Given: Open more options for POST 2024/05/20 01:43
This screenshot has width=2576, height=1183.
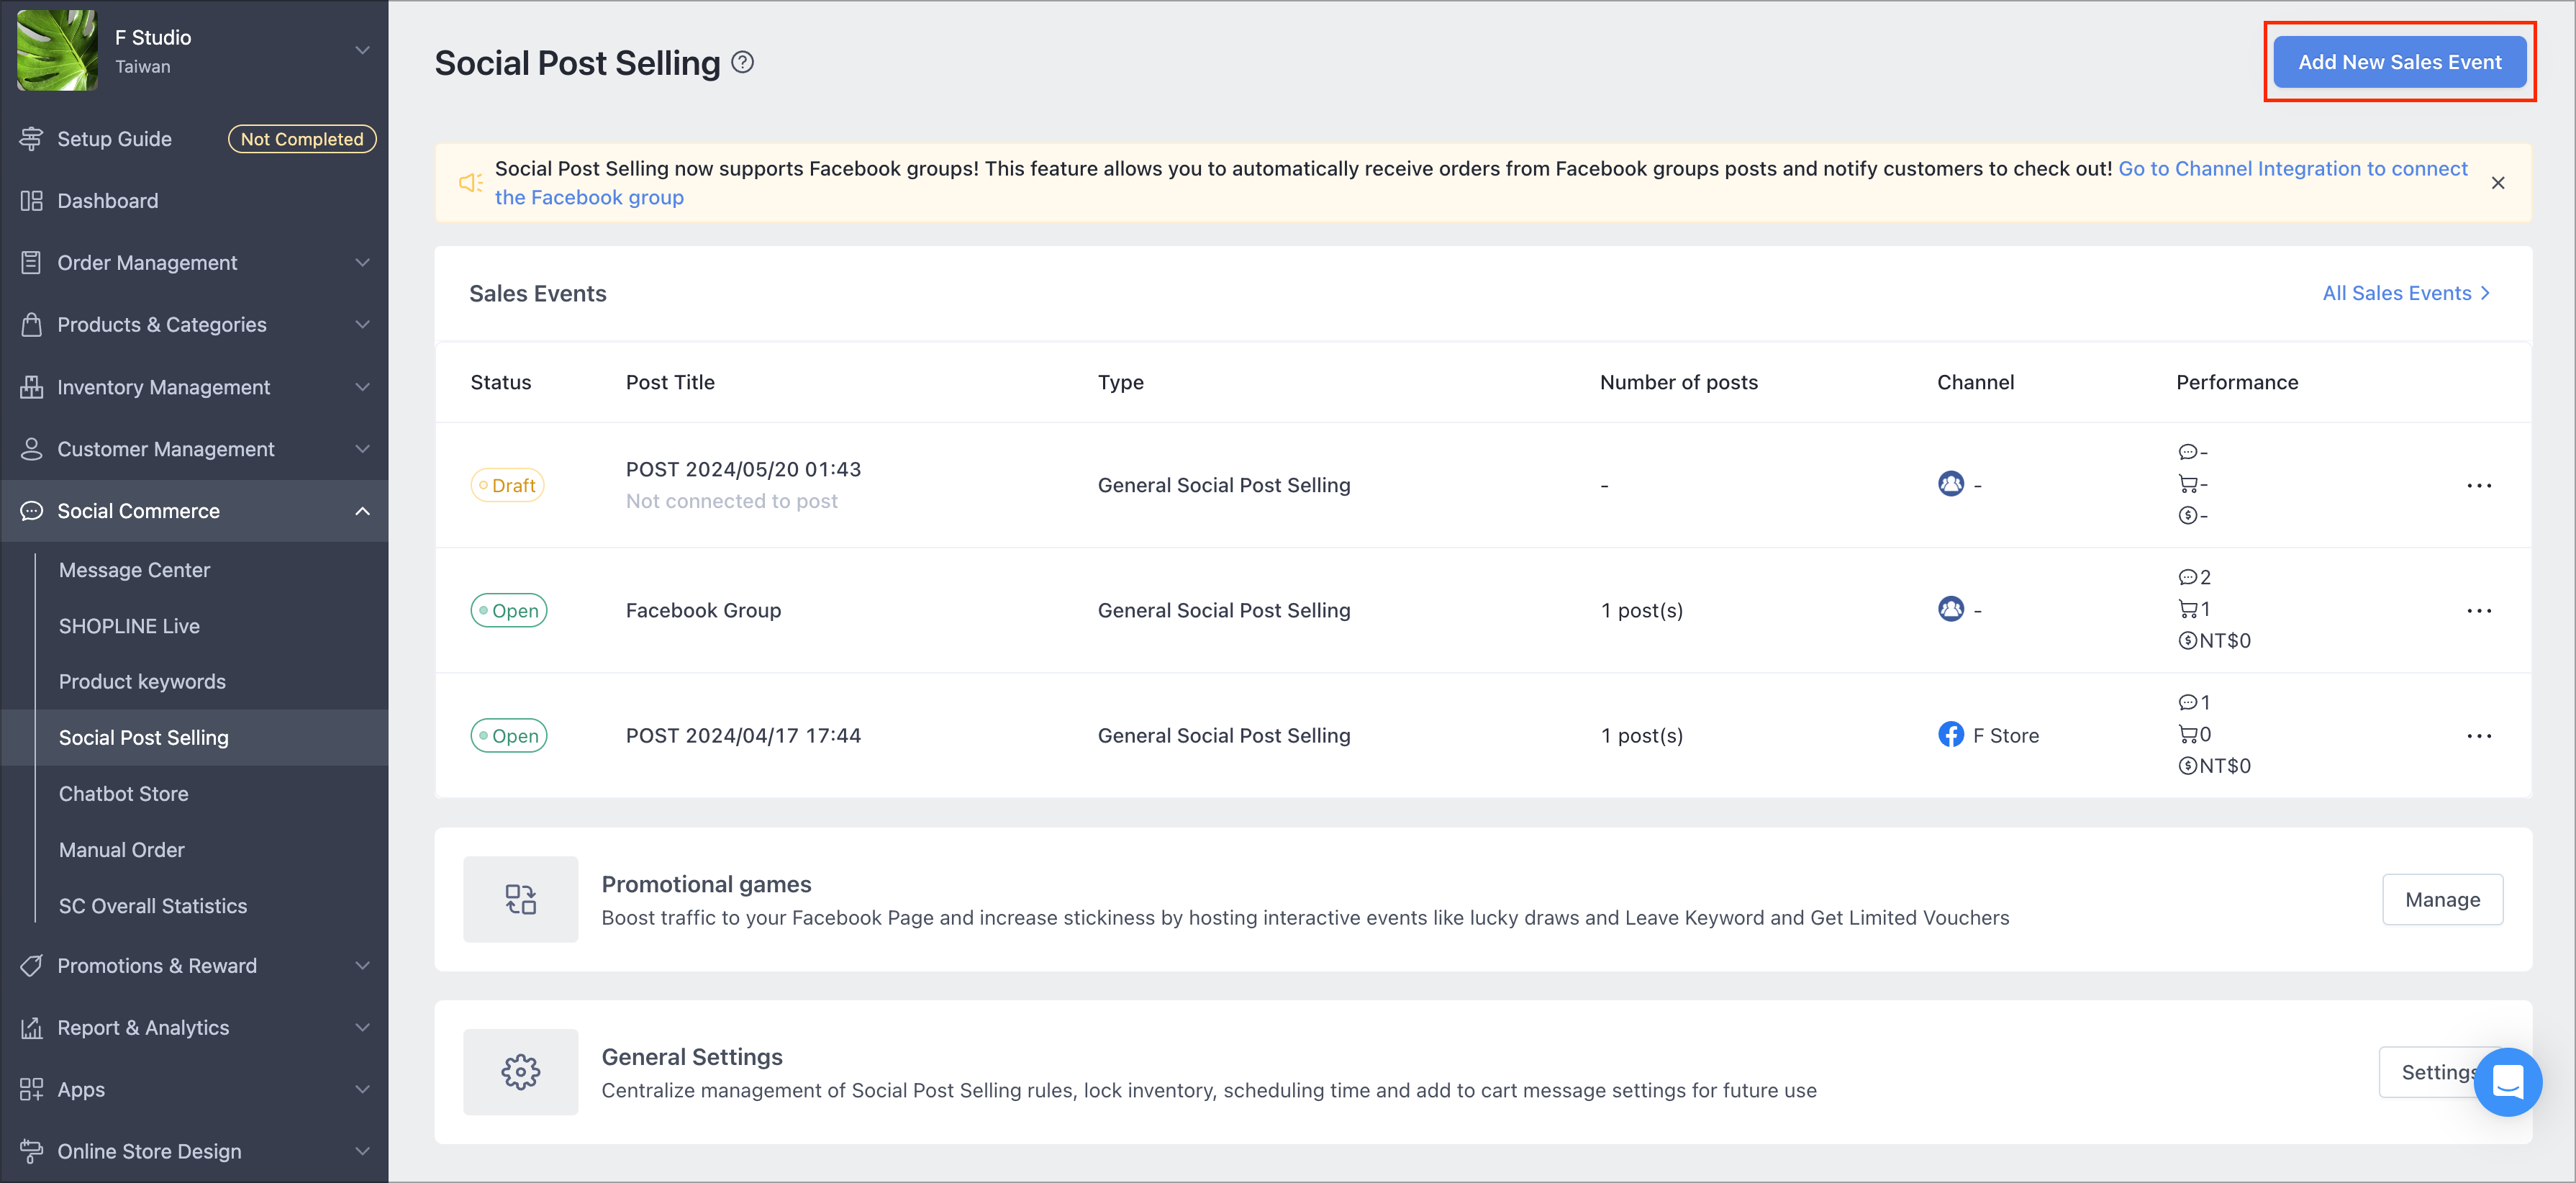Looking at the screenshot, I should [x=2479, y=486].
